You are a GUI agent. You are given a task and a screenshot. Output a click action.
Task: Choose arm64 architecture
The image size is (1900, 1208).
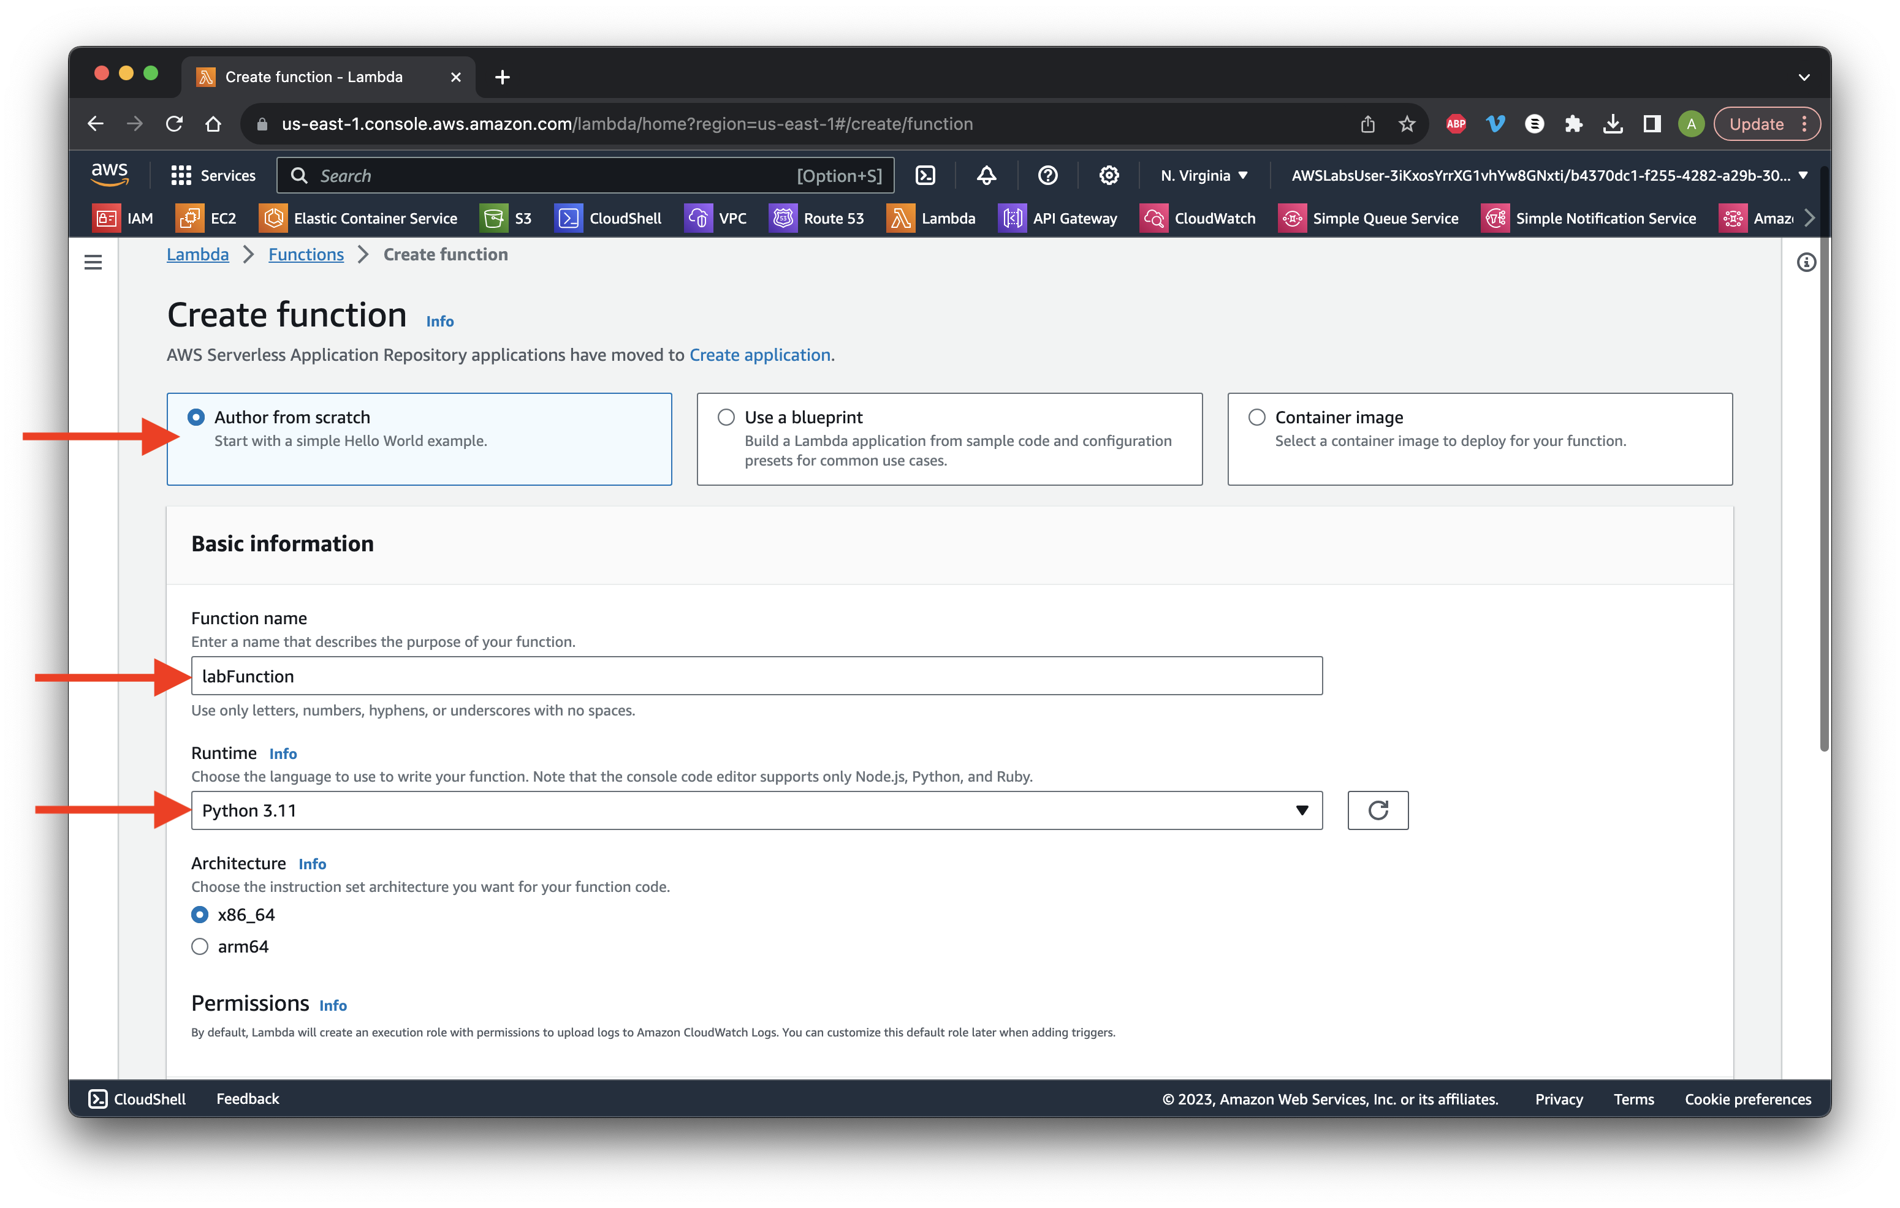tap(200, 946)
